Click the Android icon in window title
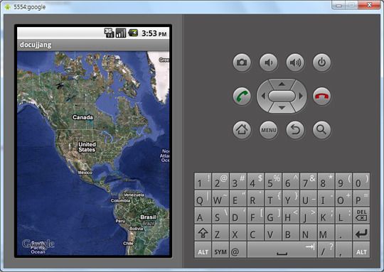 click(8, 7)
